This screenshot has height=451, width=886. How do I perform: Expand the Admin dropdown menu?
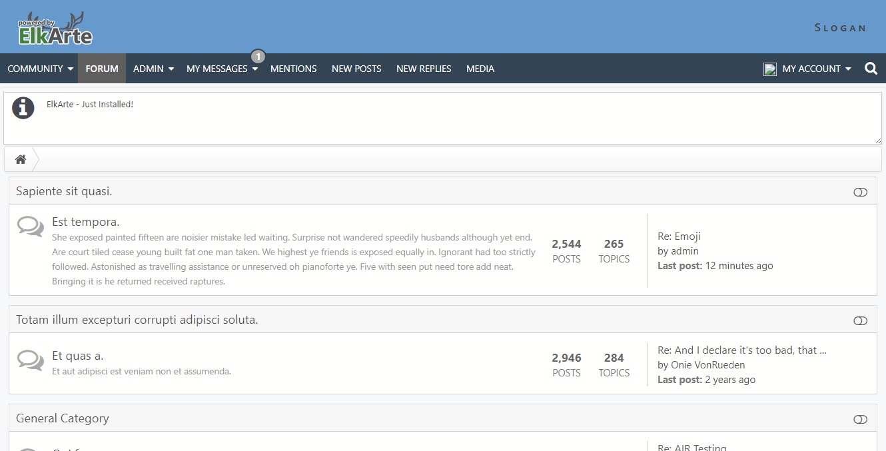point(153,69)
